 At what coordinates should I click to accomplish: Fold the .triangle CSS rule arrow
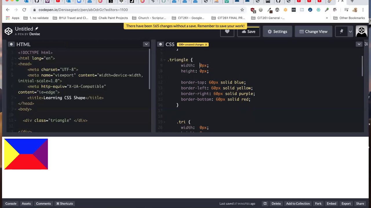click(x=165, y=60)
